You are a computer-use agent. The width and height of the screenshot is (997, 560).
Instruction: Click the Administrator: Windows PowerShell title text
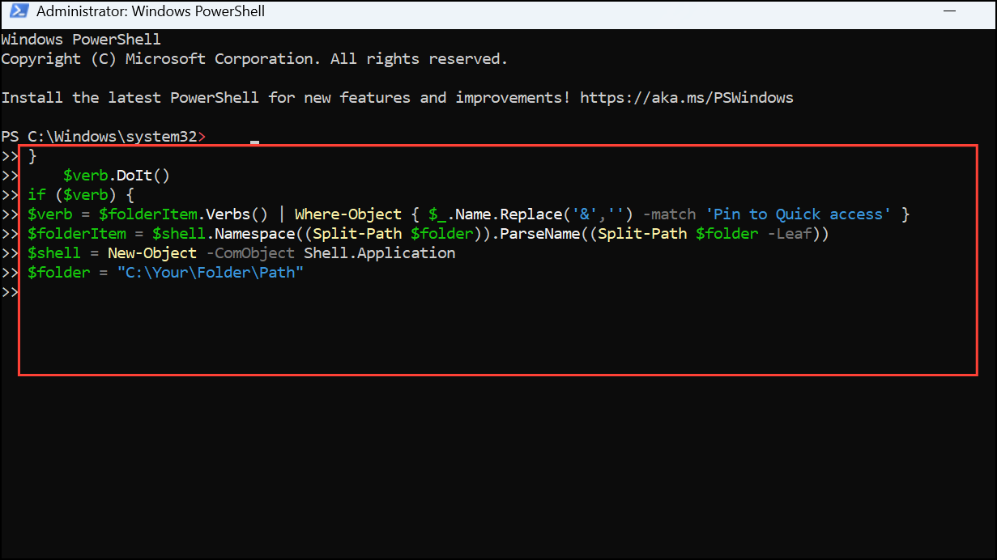146,11
